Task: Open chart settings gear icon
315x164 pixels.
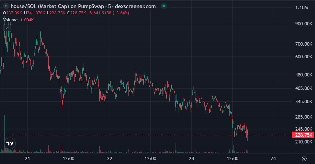Action: 304,159
